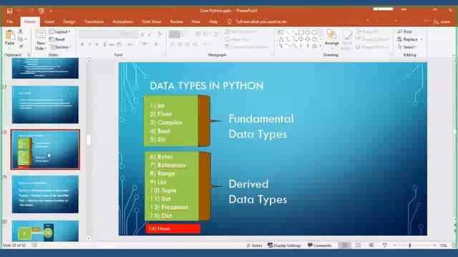
Task: Select the Isosceles Triangle shape in gallery
Action: point(281,39)
